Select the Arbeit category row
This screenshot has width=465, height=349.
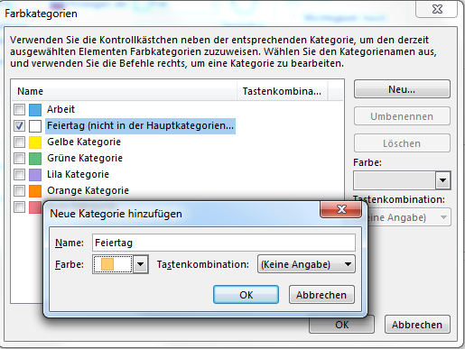(178, 109)
